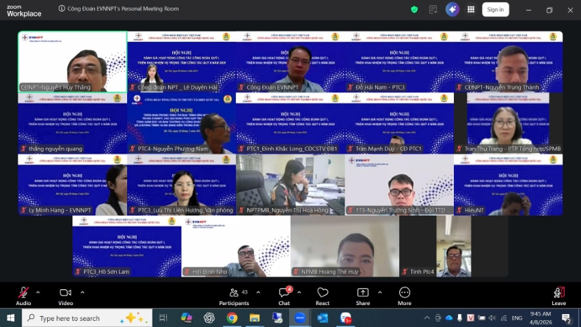Open the notification center icon
The height and width of the screenshot is (327, 581).
tap(567, 317)
